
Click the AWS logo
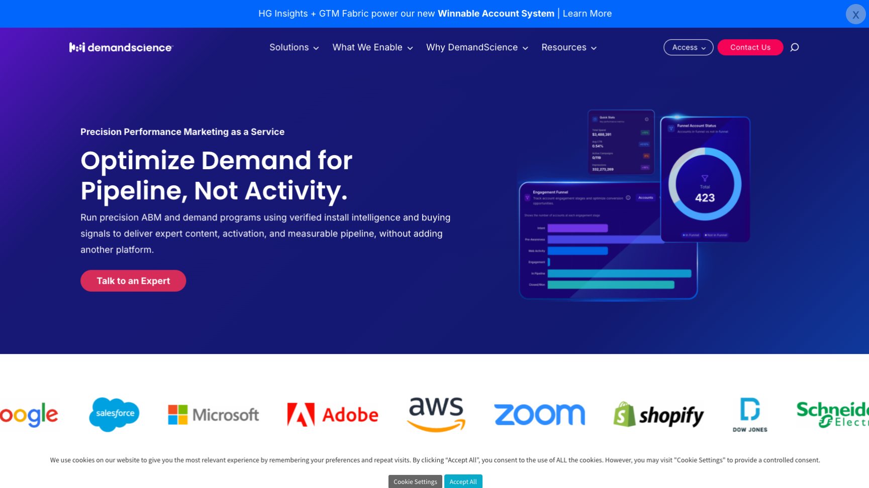436,414
